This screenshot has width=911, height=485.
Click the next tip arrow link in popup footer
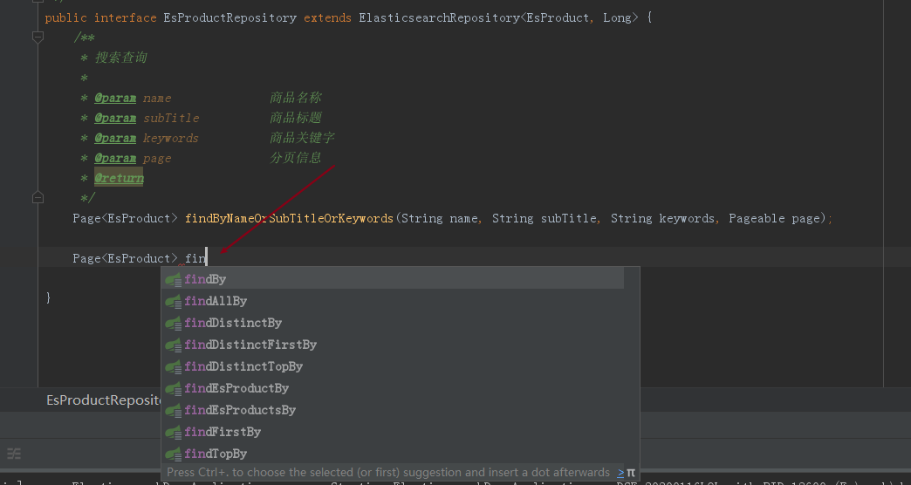[x=620, y=472]
